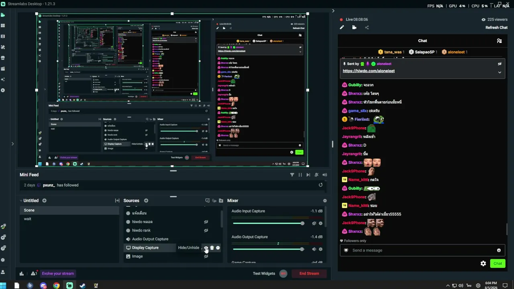Click Refresh Chat
This screenshot has height=289, width=514.
click(x=496, y=28)
